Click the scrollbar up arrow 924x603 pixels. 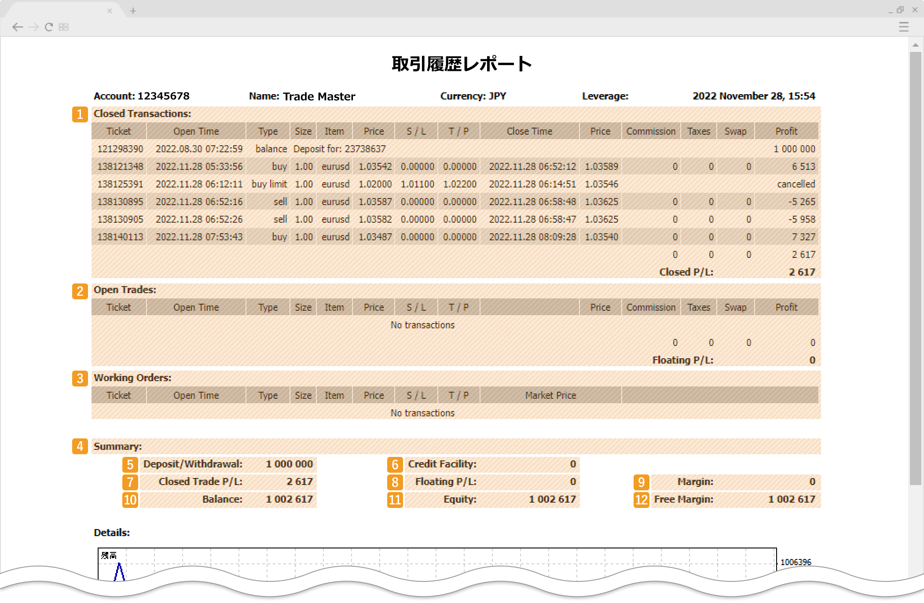point(916,45)
